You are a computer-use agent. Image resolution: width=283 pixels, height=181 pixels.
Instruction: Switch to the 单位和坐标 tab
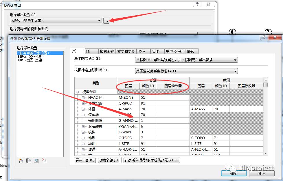point(174,51)
